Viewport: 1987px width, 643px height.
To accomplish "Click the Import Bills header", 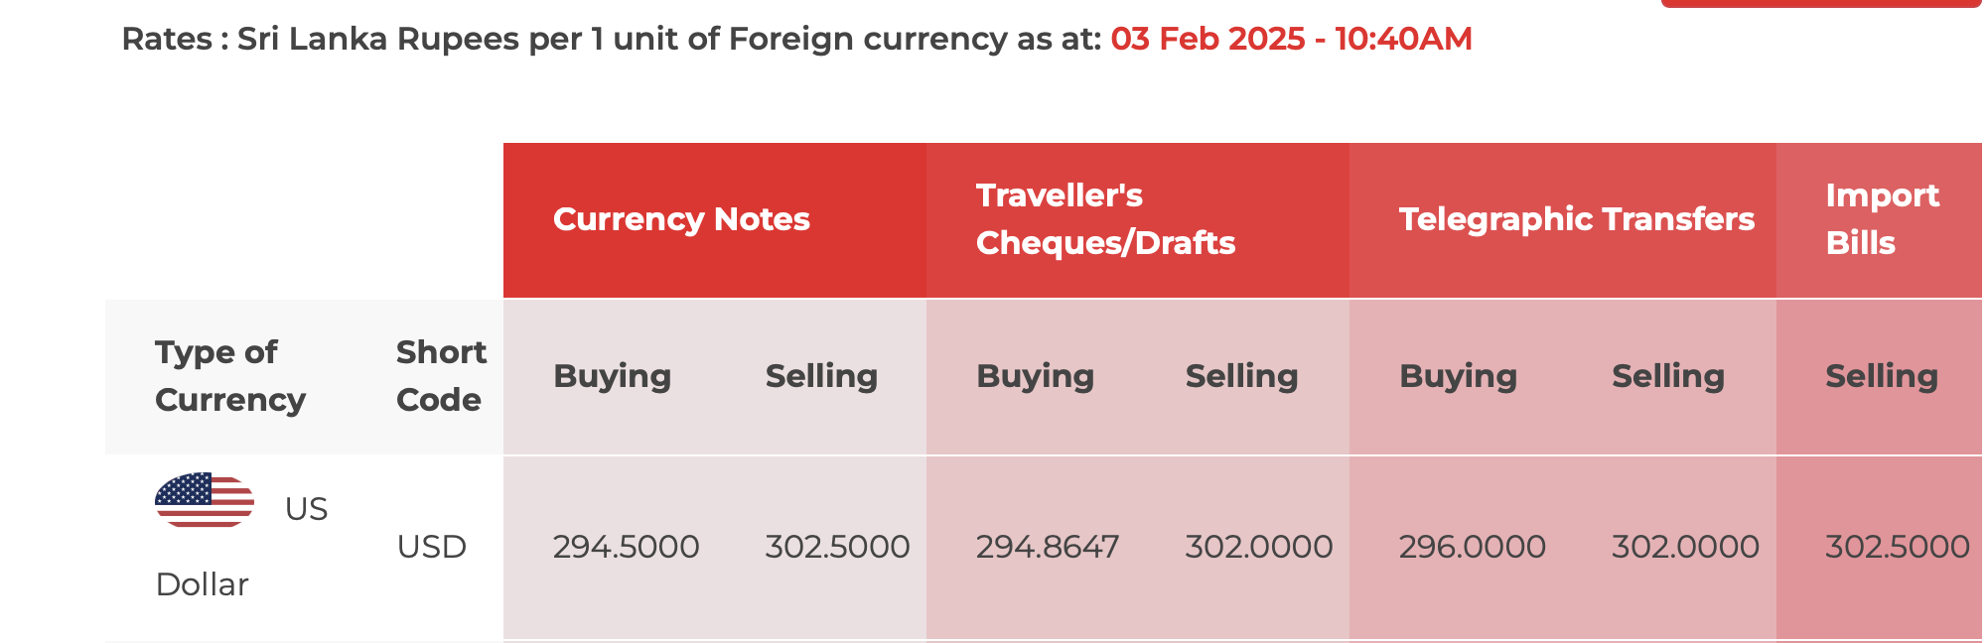I will 1882,219.
